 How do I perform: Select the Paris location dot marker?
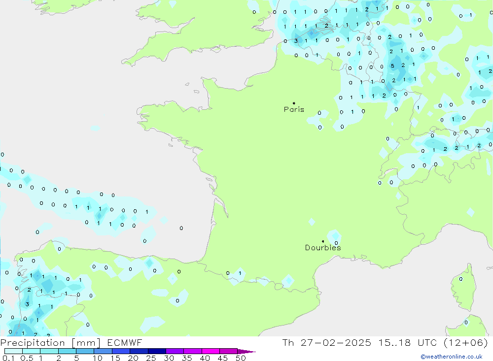pos(294,103)
